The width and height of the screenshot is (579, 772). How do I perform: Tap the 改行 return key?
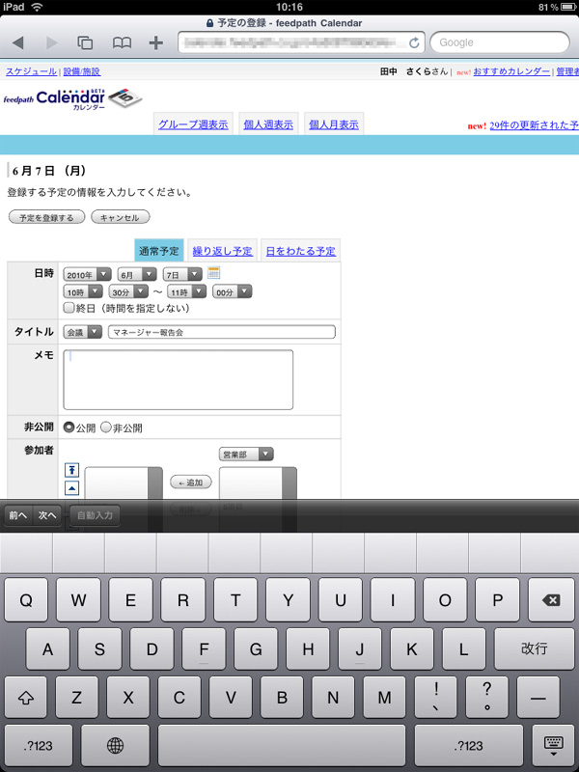(534, 648)
